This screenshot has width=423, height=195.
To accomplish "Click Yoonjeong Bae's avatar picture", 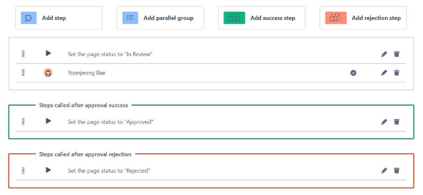I will click(x=48, y=73).
